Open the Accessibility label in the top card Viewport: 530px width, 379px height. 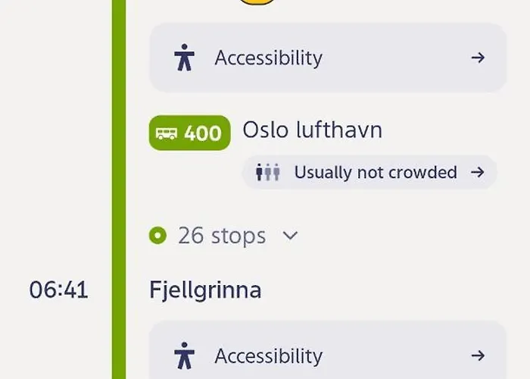coord(269,58)
